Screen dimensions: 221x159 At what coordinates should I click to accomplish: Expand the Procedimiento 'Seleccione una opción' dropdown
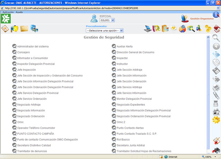coord(105,30)
